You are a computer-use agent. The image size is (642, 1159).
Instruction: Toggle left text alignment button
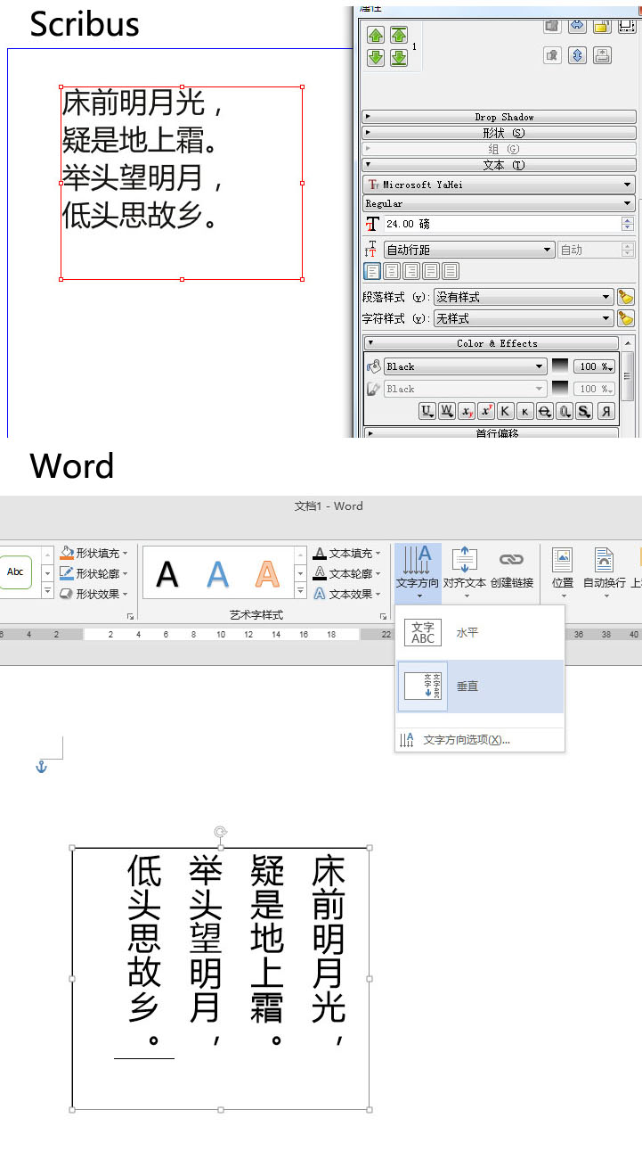pos(372,271)
